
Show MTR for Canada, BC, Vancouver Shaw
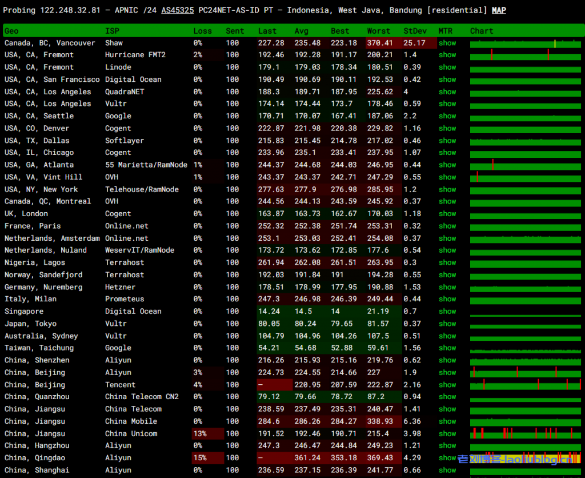[447, 43]
